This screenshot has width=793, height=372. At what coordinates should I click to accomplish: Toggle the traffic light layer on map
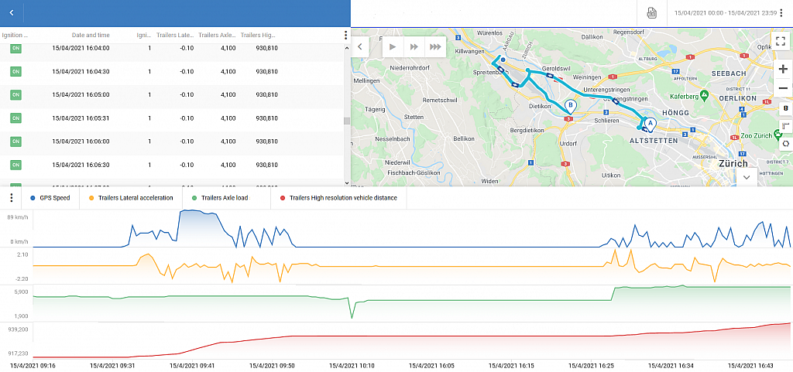click(x=785, y=108)
